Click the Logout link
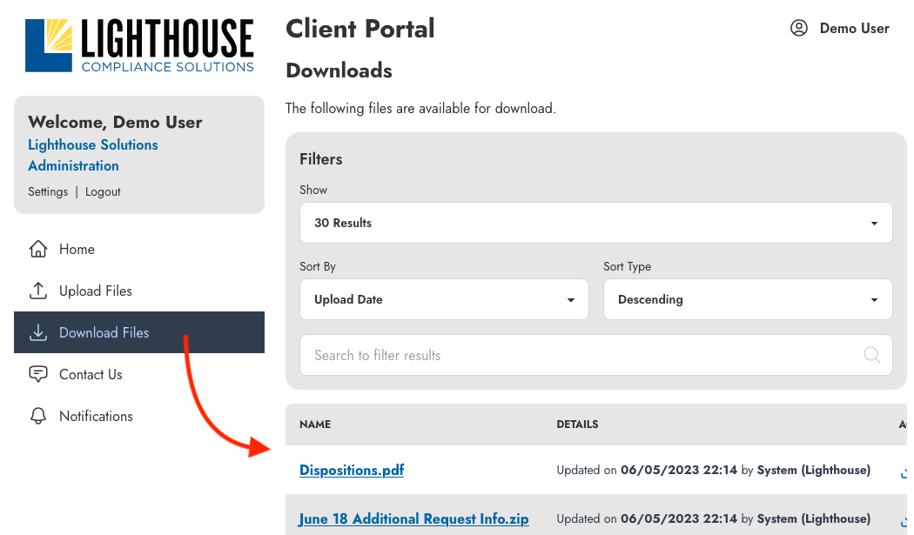This screenshot has width=914, height=535. point(103,191)
